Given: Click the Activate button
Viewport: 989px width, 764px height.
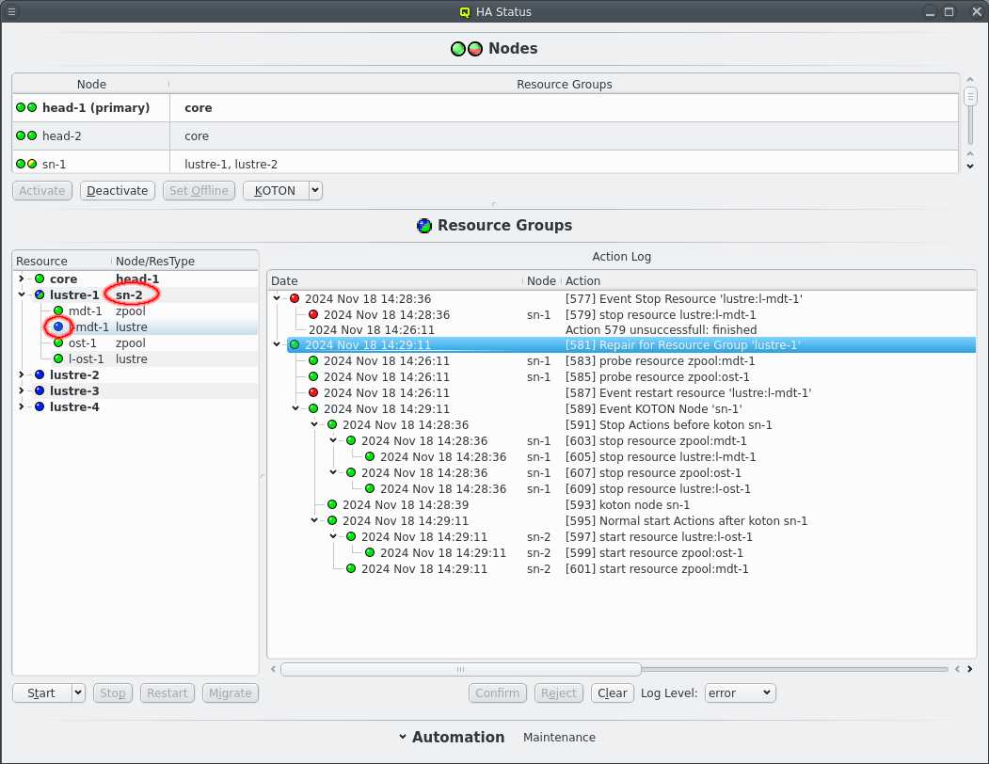Looking at the screenshot, I should [x=42, y=190].
